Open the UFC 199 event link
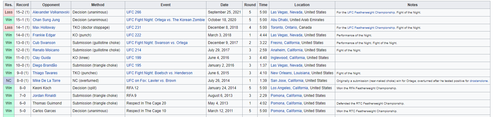 (134, 58)
